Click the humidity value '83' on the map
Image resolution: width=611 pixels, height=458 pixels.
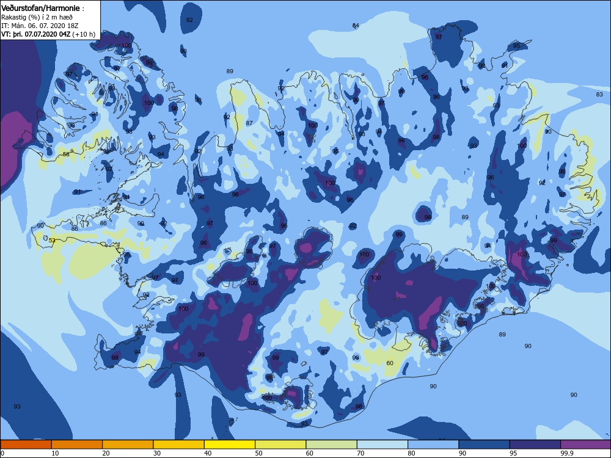tap(599, 94)
